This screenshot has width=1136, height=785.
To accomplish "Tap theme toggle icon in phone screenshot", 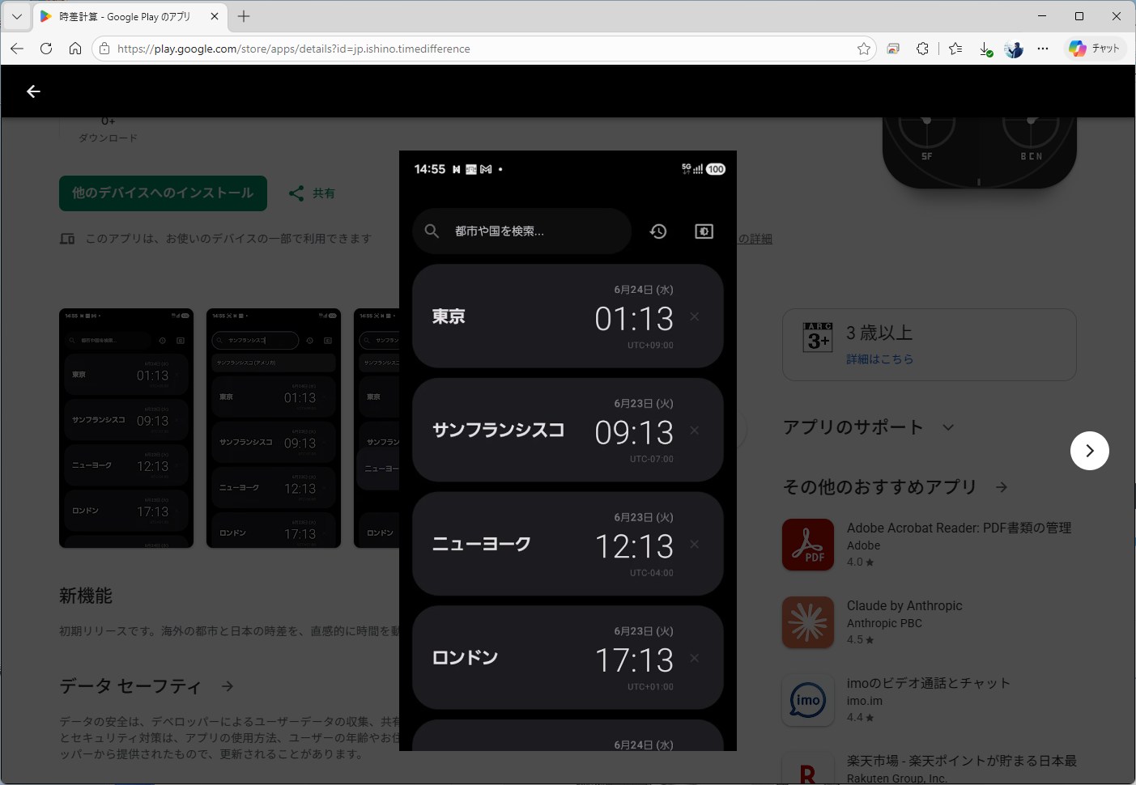I will point(704,231).
